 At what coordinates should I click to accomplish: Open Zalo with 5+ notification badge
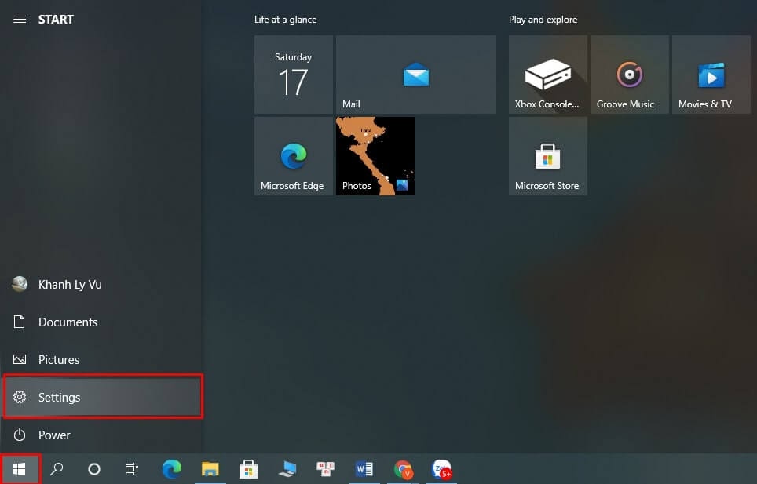tap(441, 468)
